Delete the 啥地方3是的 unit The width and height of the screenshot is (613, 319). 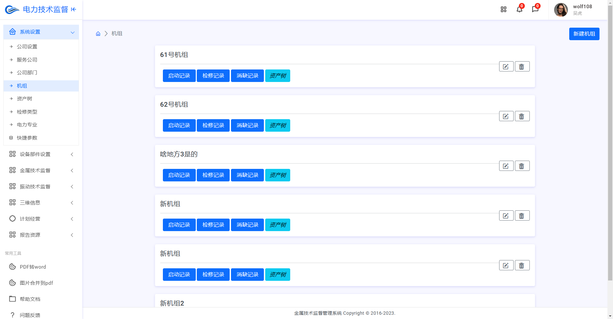click(x=522, y=166)
